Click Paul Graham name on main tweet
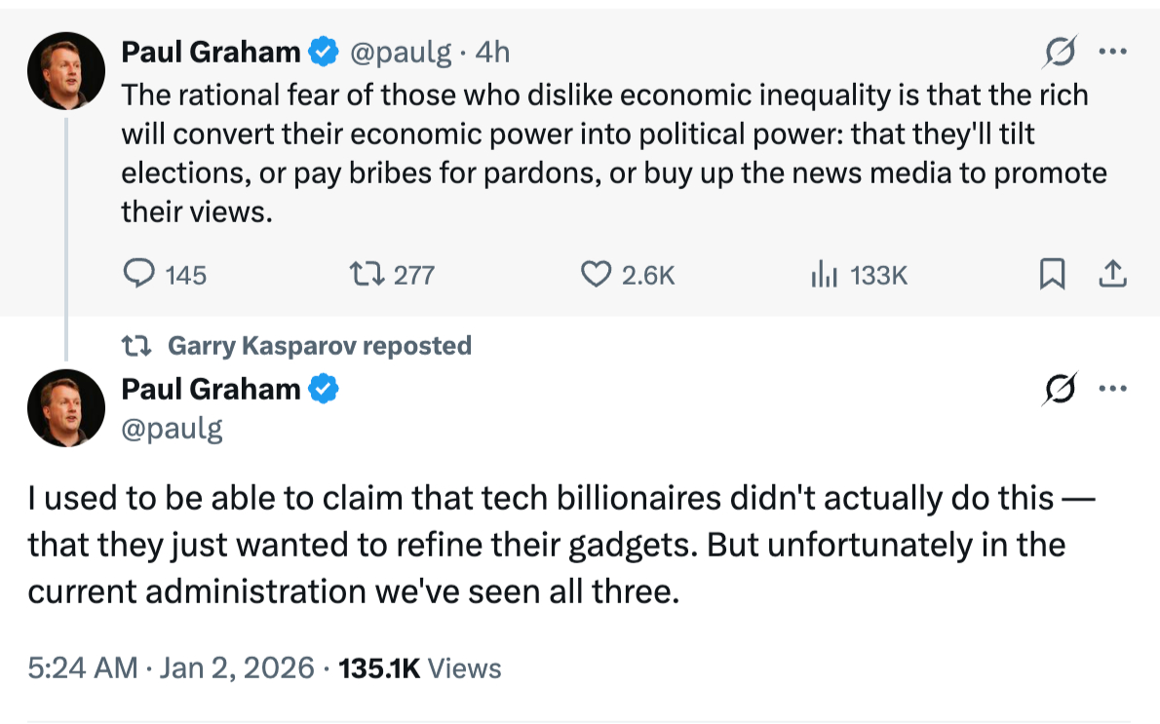 (211, 389)
